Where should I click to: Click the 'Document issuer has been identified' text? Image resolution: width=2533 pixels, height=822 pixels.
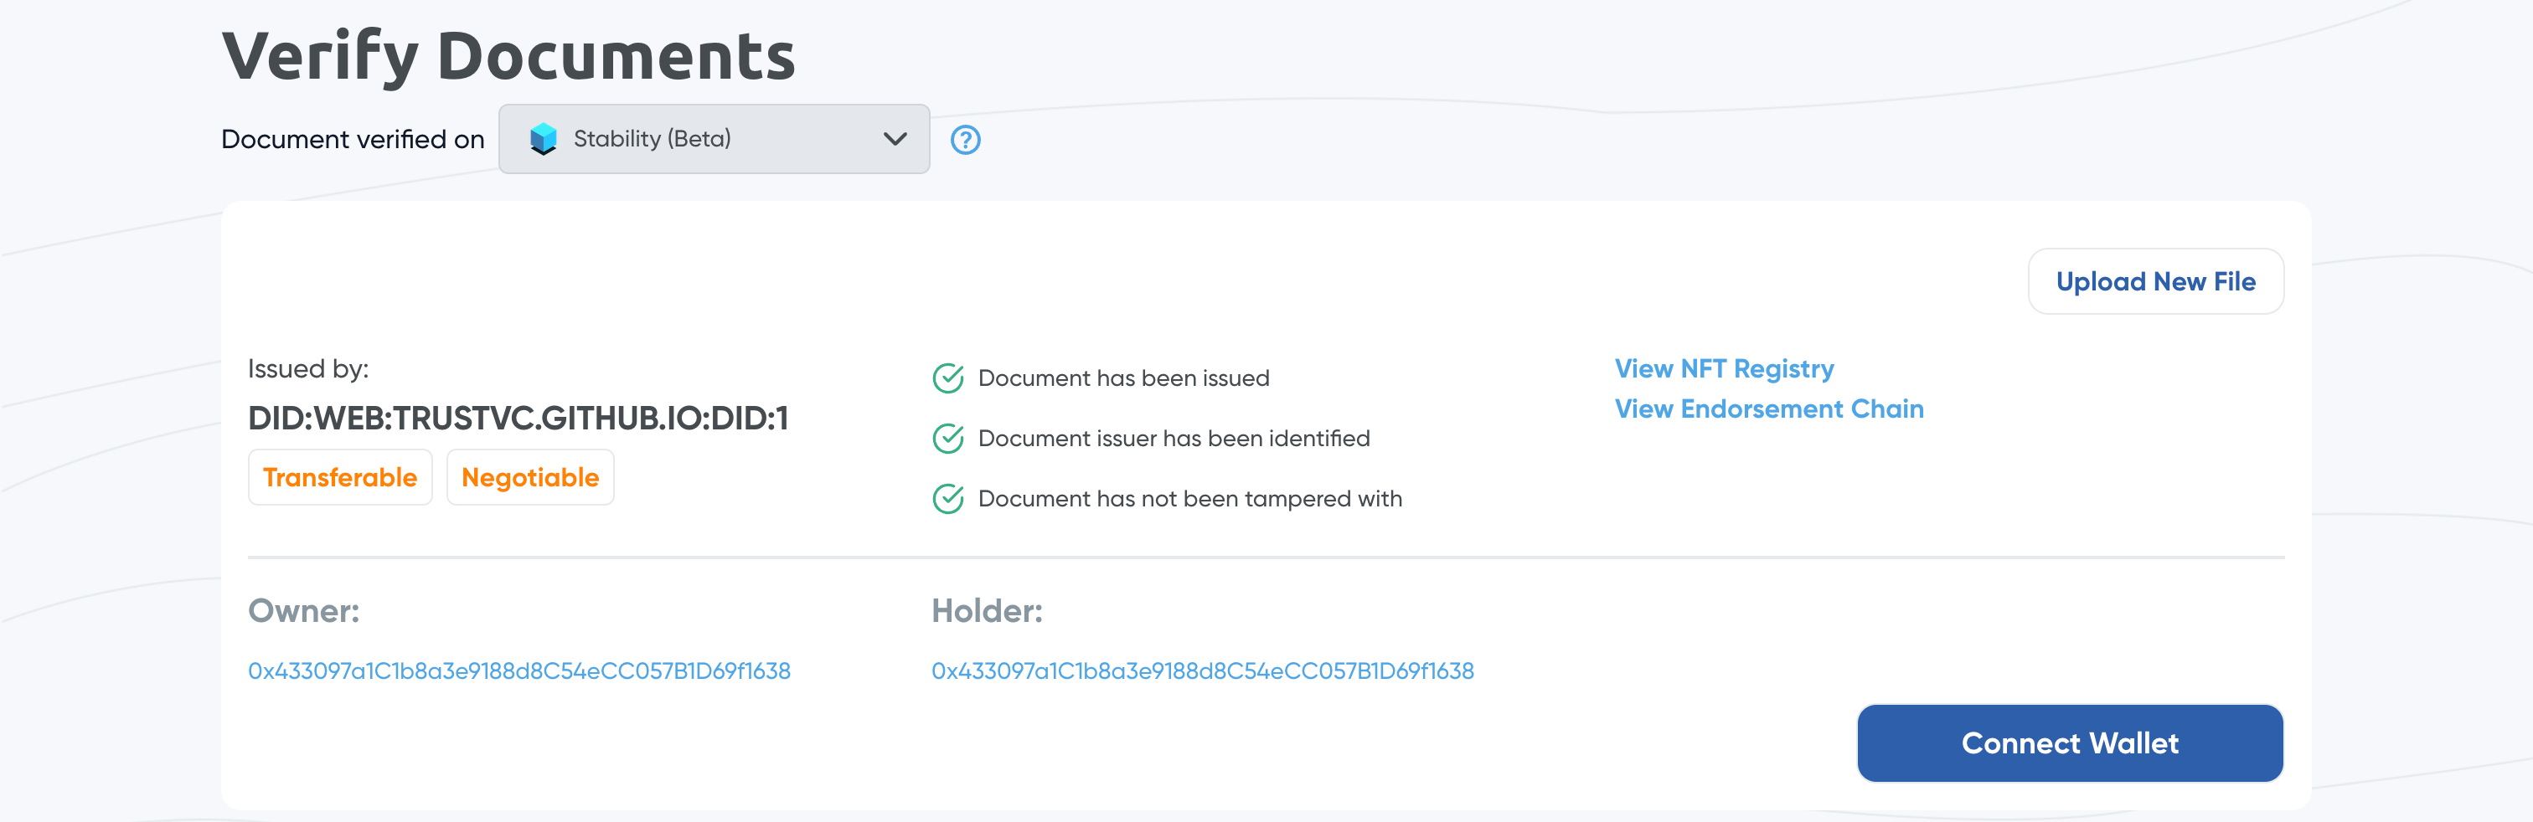[x=1173, y=438]
